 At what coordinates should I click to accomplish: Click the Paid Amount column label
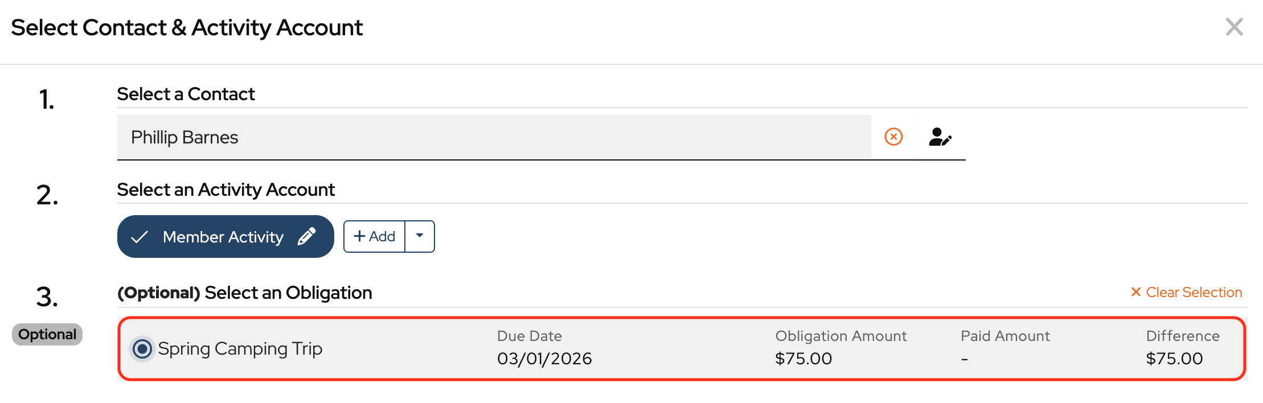[1004, 336]
